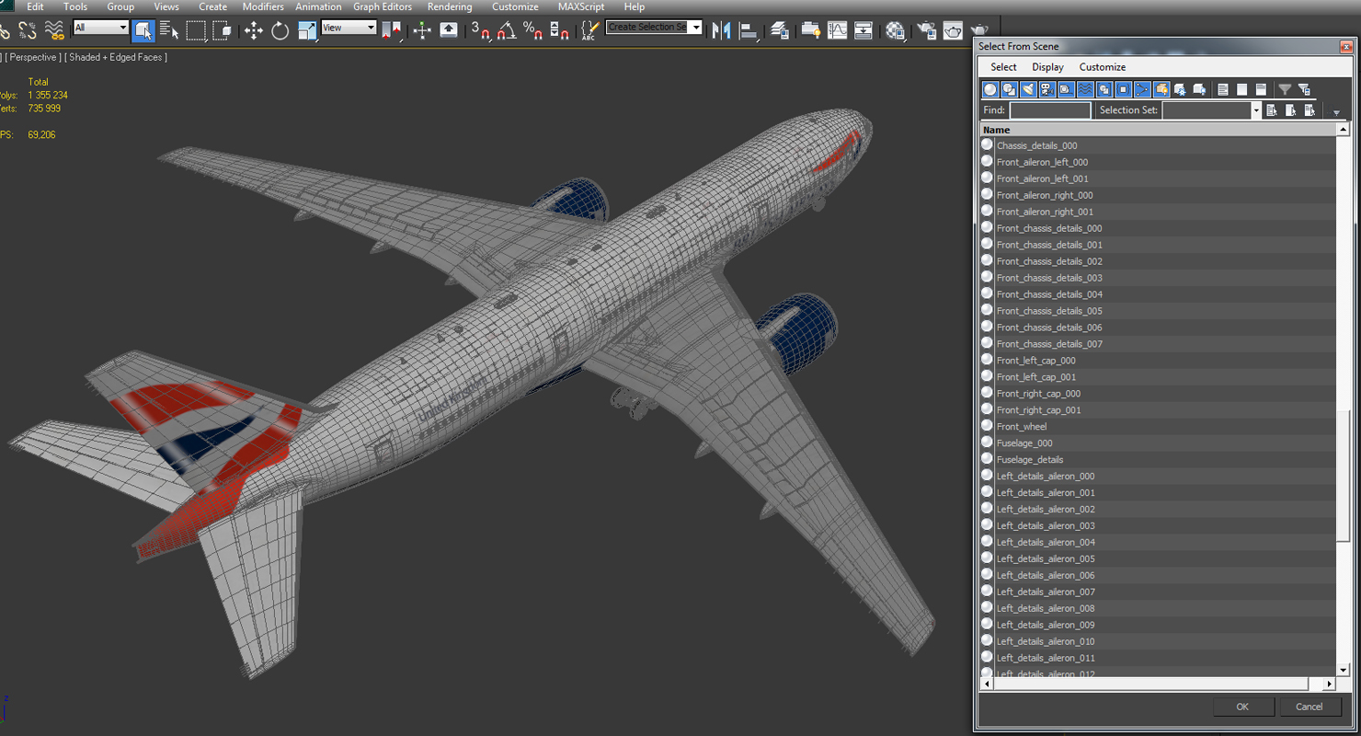Activate Select and Rotate tool

280,30
